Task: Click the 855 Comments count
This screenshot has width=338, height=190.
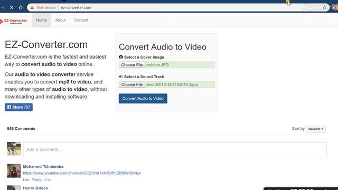Action: pos(21,129)
